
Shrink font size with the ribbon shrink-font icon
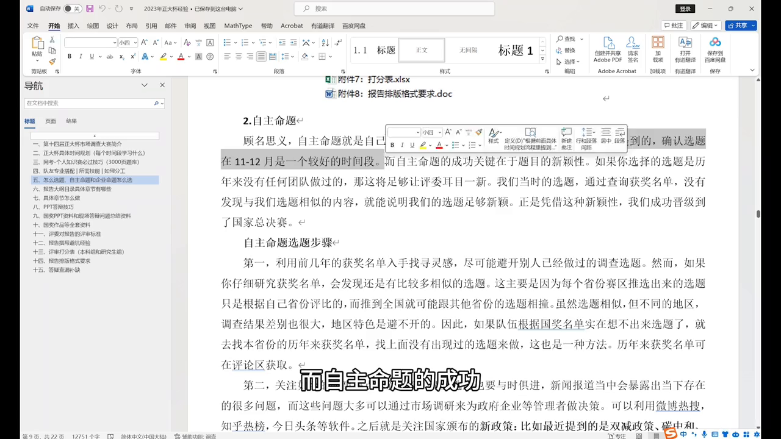tap(155, 43)
